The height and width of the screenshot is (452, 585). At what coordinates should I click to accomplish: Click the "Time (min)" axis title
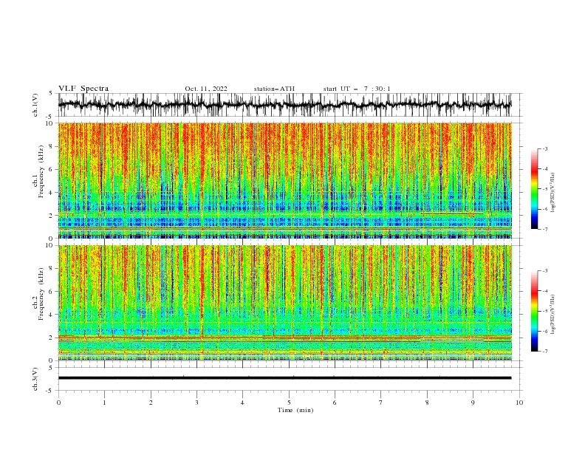pos(295,410)
